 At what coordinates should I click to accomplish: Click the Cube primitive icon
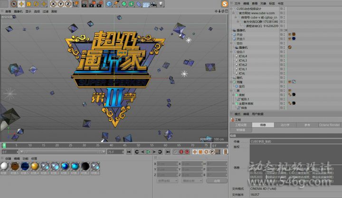[x=109, y=4]
